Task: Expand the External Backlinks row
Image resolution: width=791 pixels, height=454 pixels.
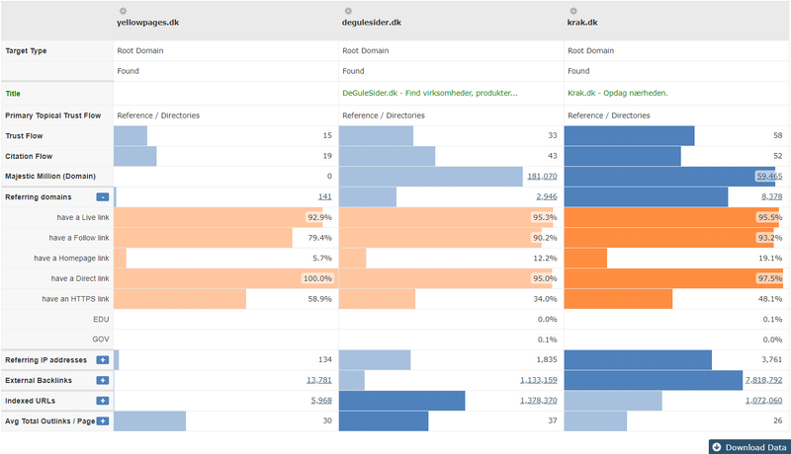Action: [103, 381]
